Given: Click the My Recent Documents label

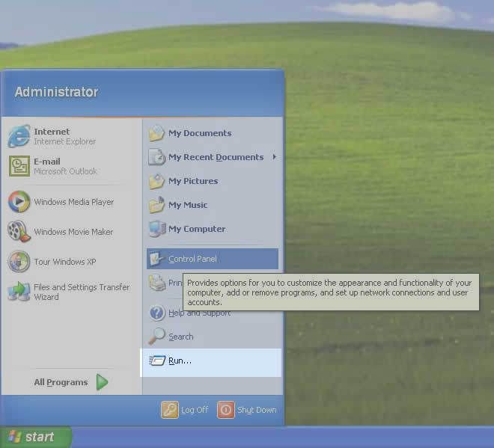Looking at the screenshot, I should point(216,157).
